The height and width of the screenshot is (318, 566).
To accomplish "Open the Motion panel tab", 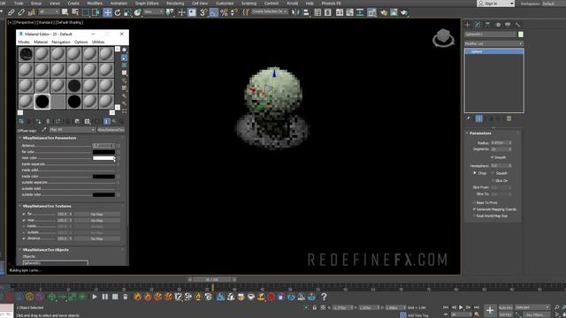I will (x=498, y=25).
